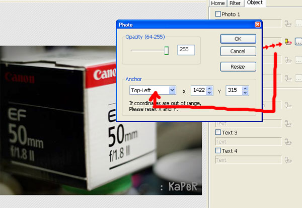Open the Anchor dropdown showing Top-Left
302x208 pixels.
tap(153, 90)
